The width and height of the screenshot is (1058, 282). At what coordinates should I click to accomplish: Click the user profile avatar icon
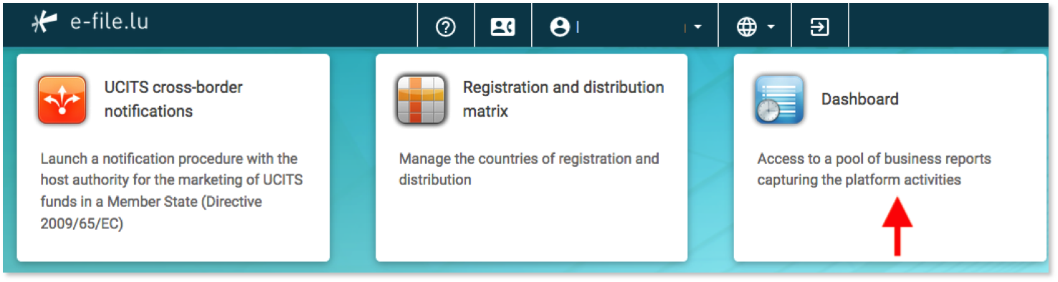pyautogui.click(x=560, y=27)
